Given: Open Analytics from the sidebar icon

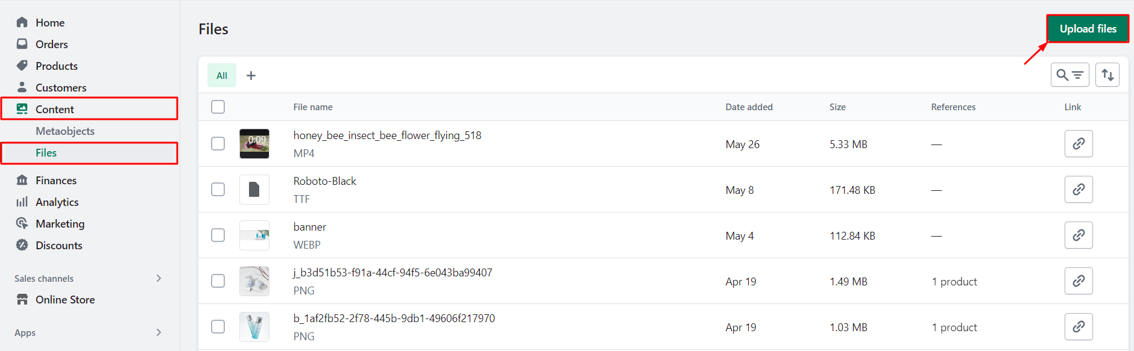Looking at the screenshot, I should [22, 202].
